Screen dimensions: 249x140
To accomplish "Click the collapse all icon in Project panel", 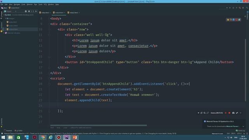I will pos(29,11).
